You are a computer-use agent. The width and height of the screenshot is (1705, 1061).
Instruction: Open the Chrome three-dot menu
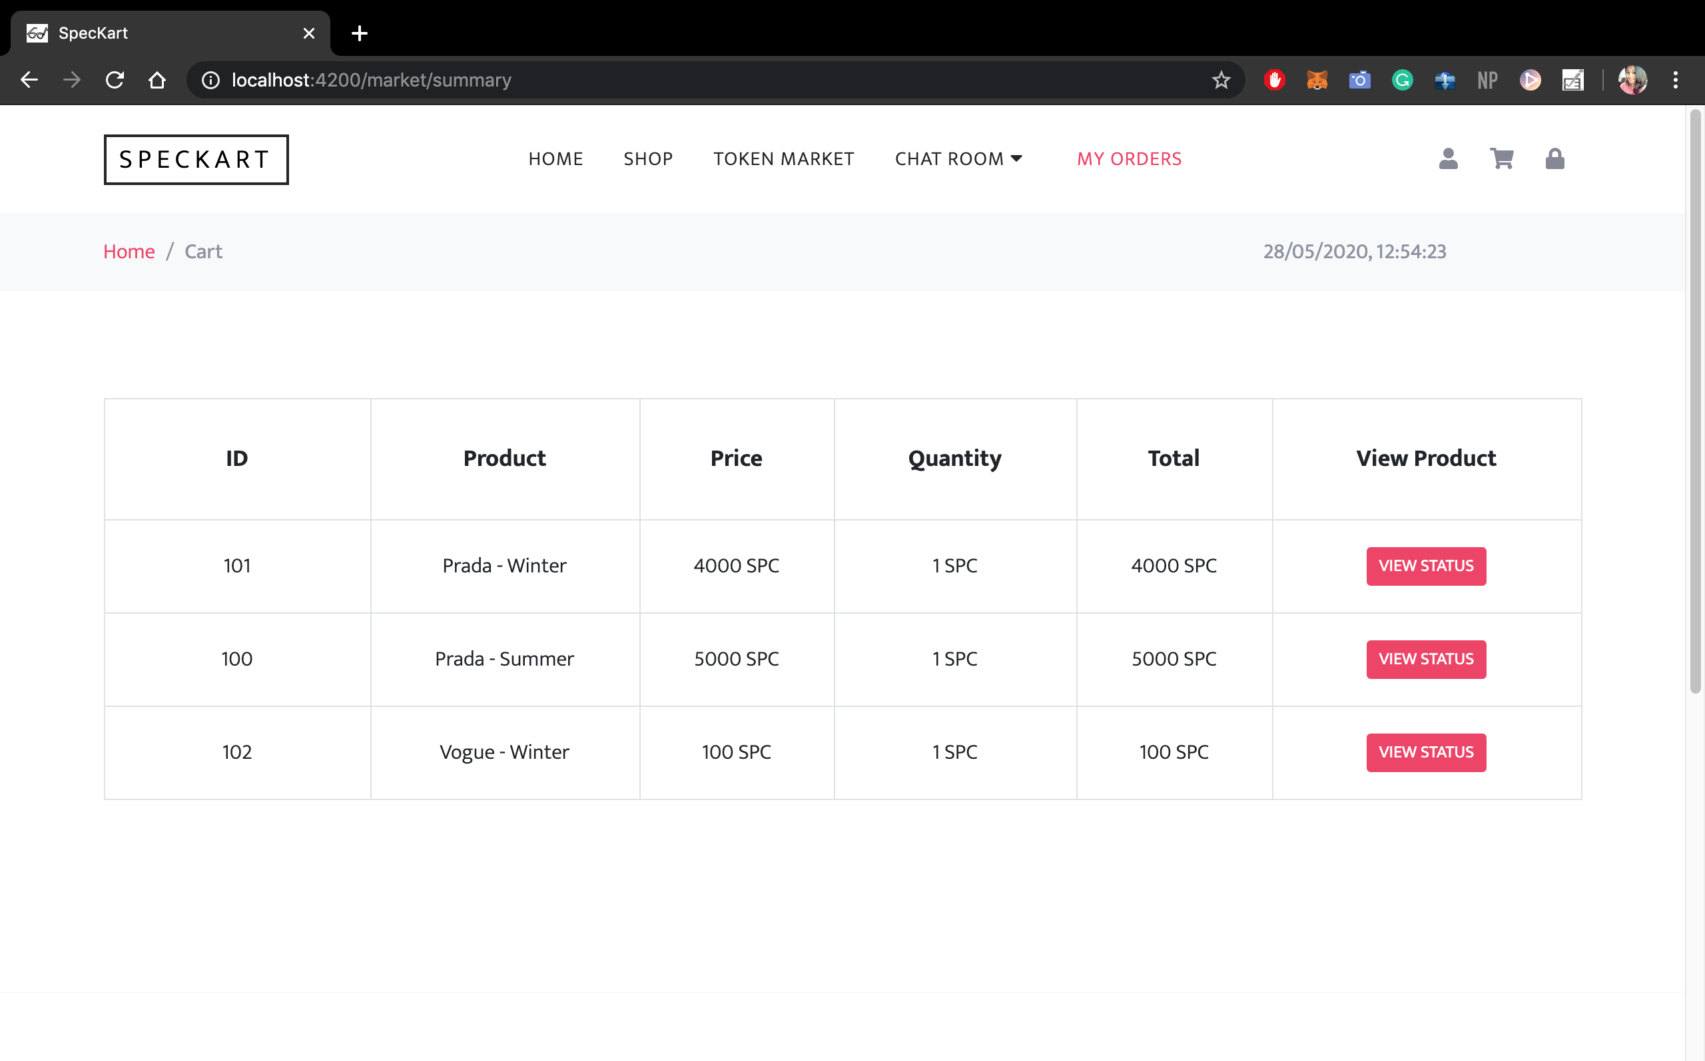pos(1675,80)
